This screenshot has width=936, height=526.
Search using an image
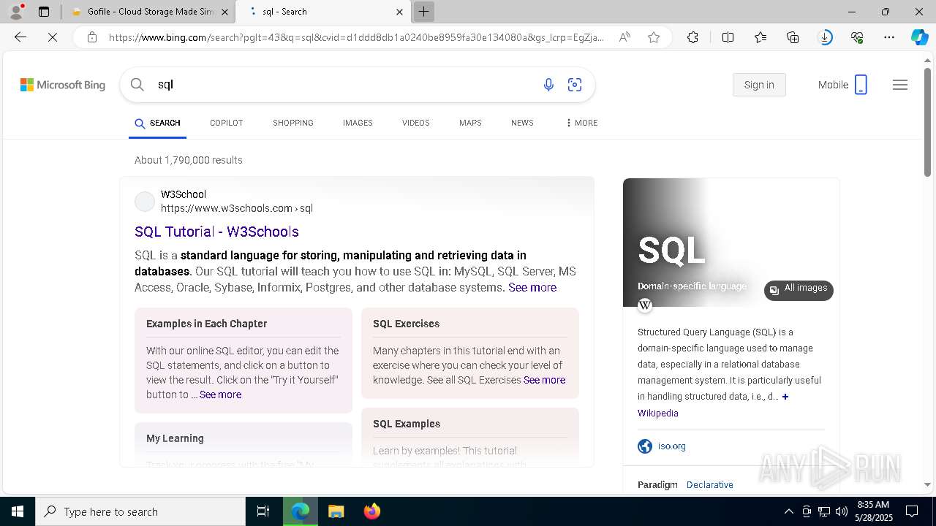coord(575,85)
